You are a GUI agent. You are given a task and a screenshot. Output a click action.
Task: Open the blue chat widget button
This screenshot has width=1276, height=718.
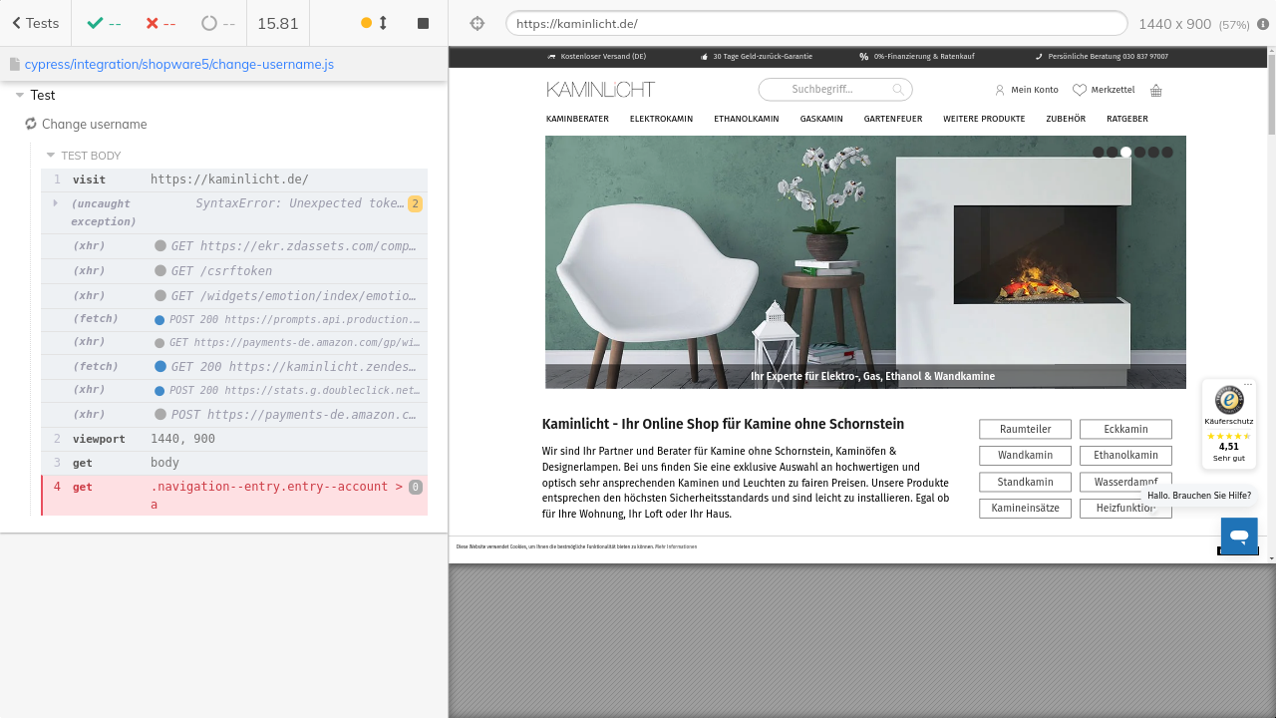tap(1239, 536)
